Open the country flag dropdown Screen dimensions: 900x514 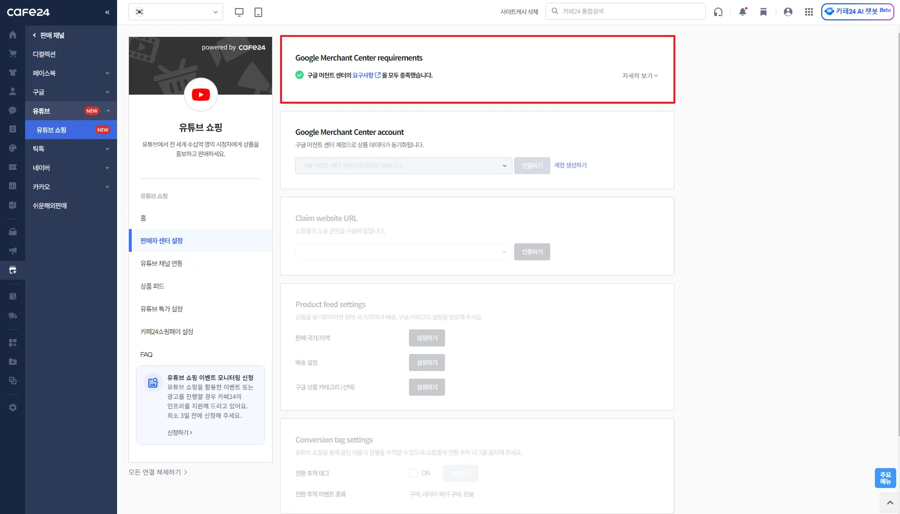pyautogui.click(x=176, y=12)
